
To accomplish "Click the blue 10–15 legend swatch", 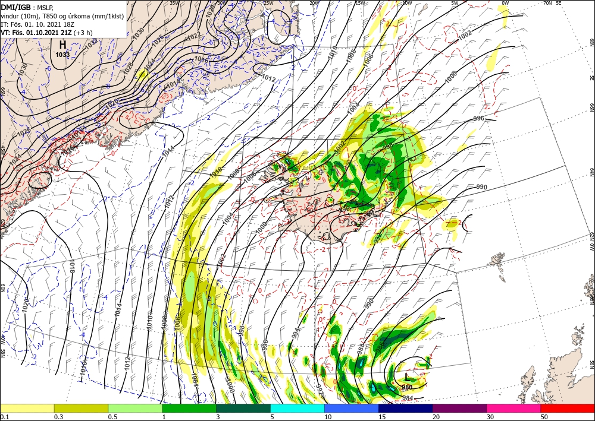I will tap(352, 408).
